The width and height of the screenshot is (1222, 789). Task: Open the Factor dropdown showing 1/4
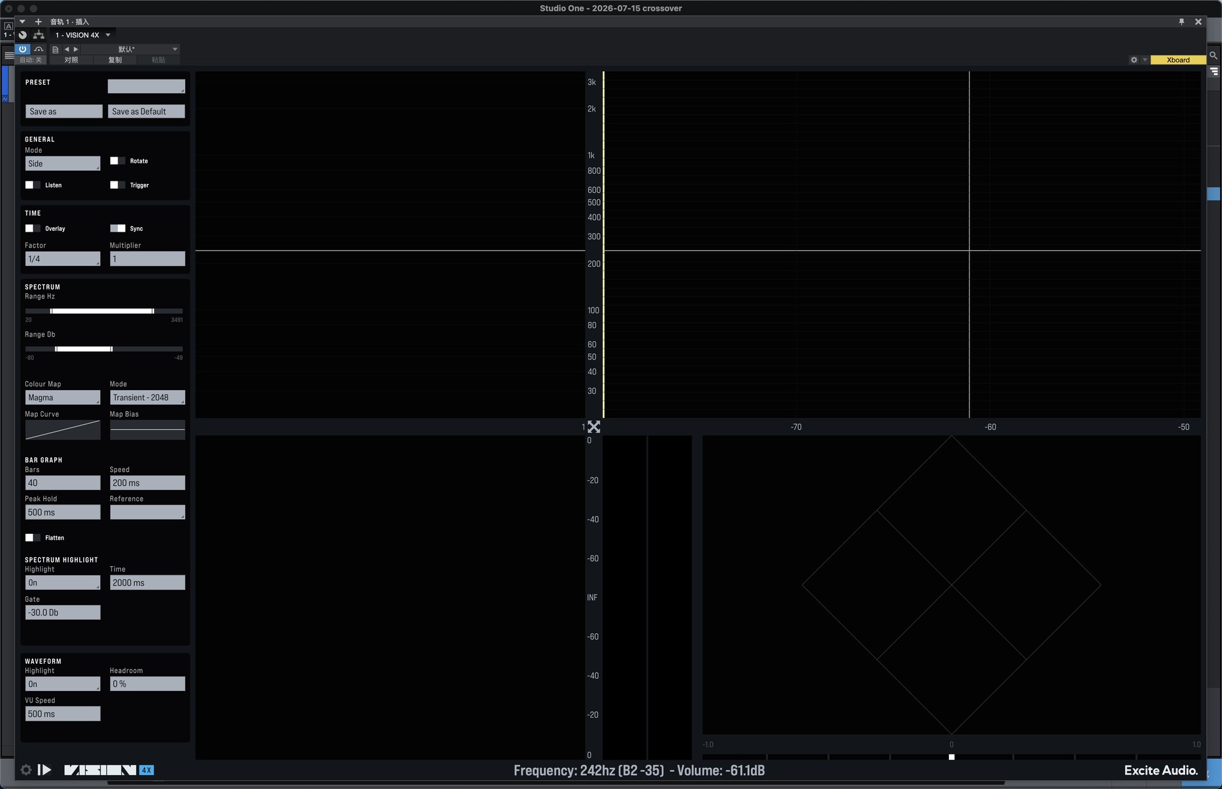pos(62,259)
